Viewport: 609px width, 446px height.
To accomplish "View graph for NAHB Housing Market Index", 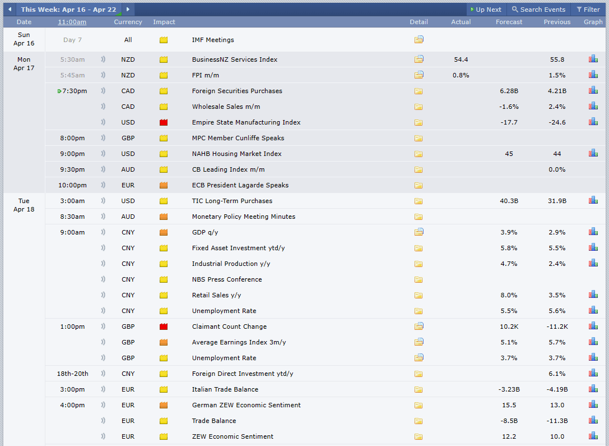I will coord(593,154).
